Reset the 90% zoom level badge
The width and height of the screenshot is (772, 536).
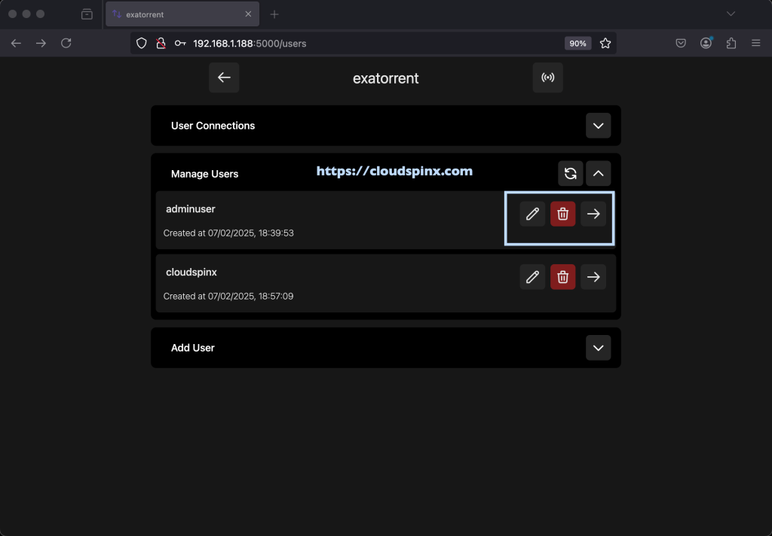point(577,43)
